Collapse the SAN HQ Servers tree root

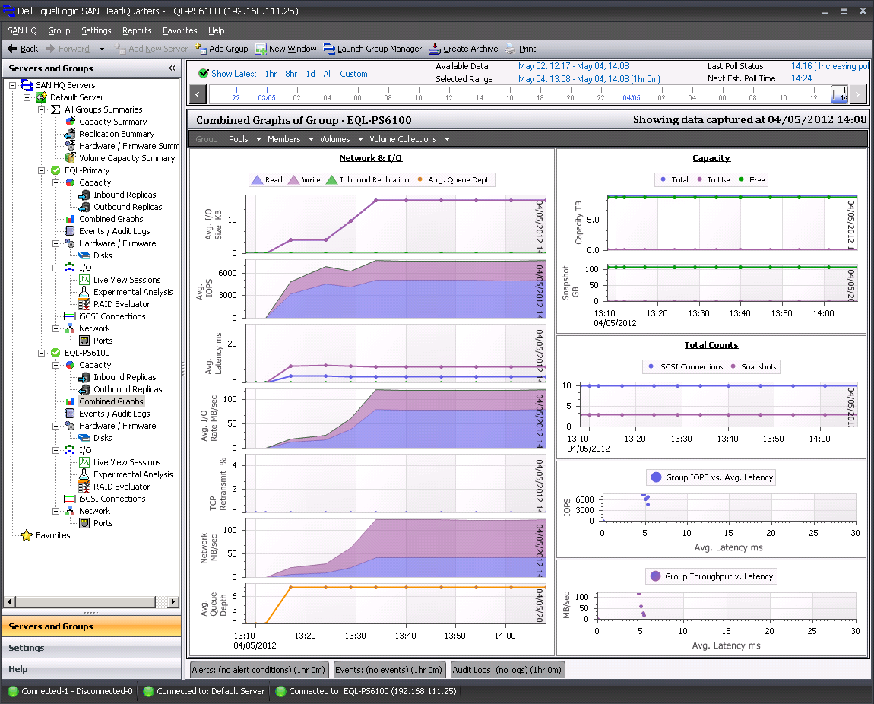click(x=12, y=85)
